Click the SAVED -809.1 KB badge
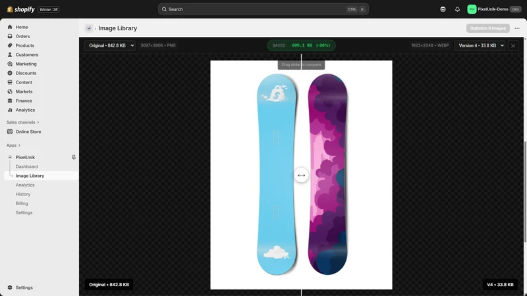The image size is (527, 296). [x=301, y=45]
